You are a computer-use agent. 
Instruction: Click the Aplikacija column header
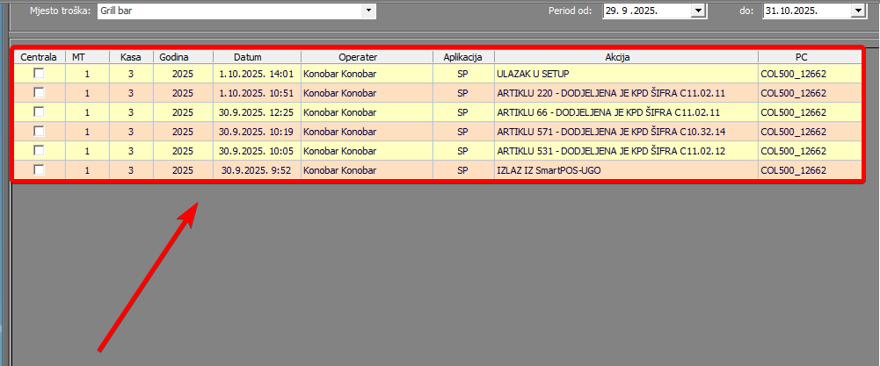[x=462, y=57]
